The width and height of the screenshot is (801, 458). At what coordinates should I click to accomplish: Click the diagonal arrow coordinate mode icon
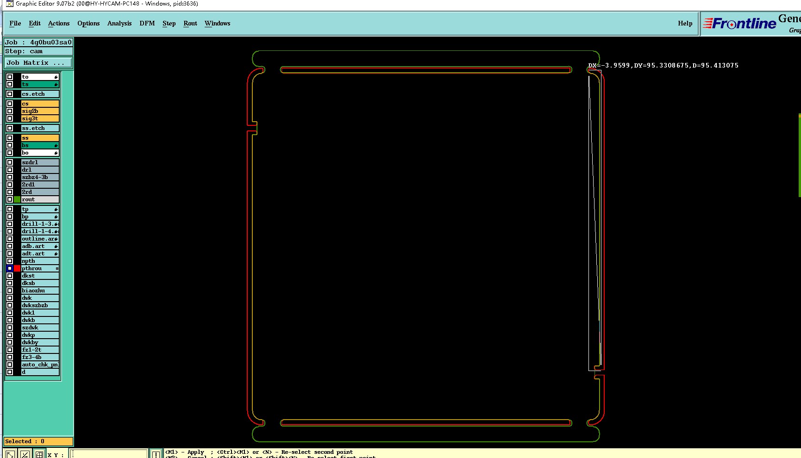10,454
